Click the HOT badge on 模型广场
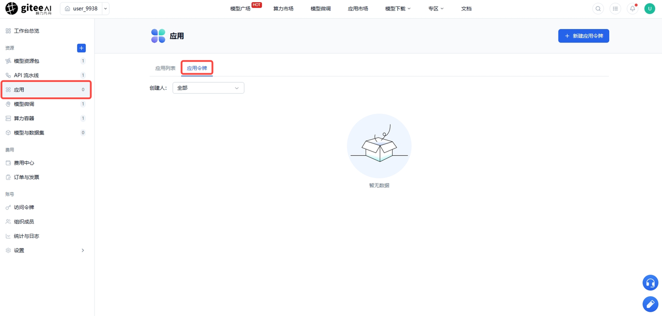The width and height of the screenshot is (662, 316). coord(257,5)
